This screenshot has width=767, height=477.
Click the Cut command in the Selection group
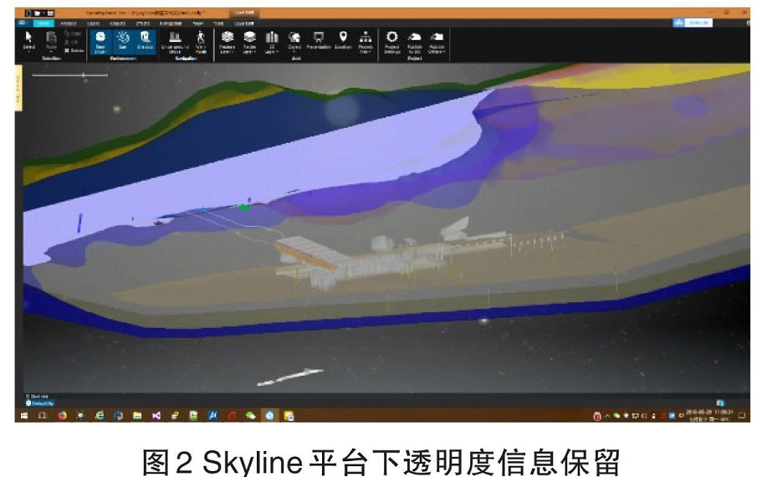pos(71,42)
